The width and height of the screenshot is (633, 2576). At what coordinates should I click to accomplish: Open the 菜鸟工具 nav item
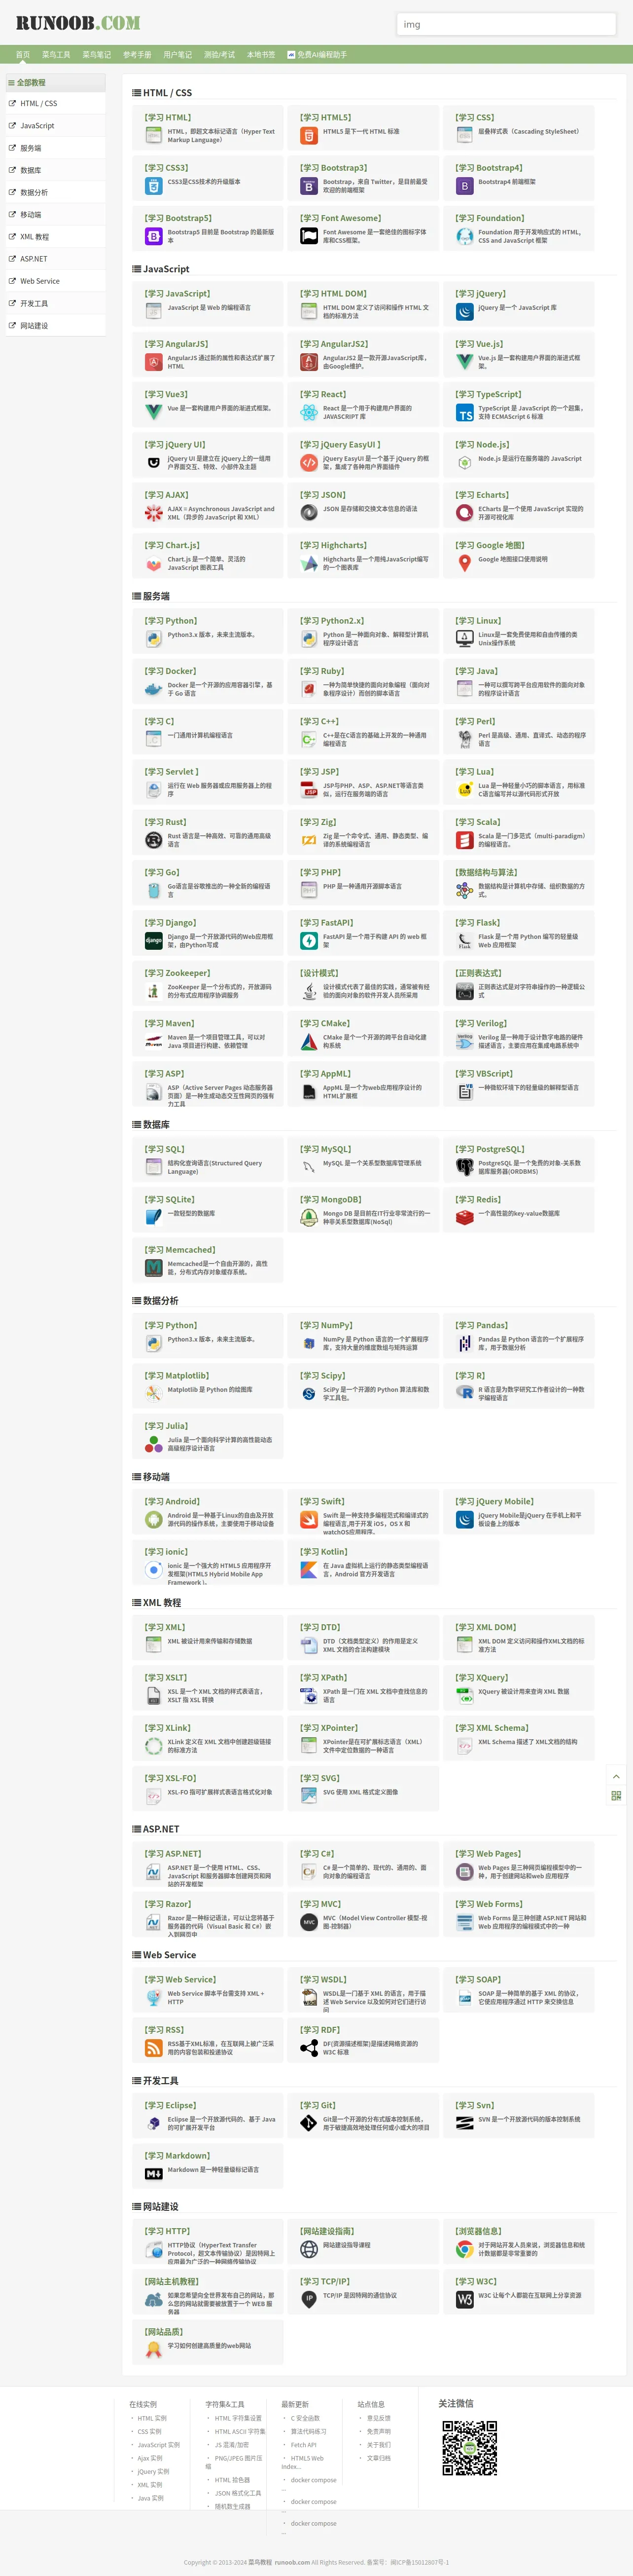click(56, 55)
